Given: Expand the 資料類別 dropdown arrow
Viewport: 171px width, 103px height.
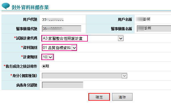Looking at the screenshot, I should pos(74,48).
